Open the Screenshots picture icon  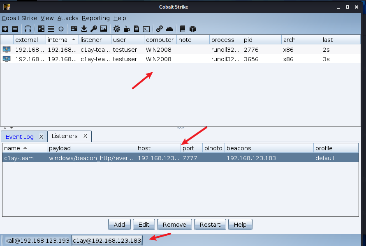[x=104, y=29]
